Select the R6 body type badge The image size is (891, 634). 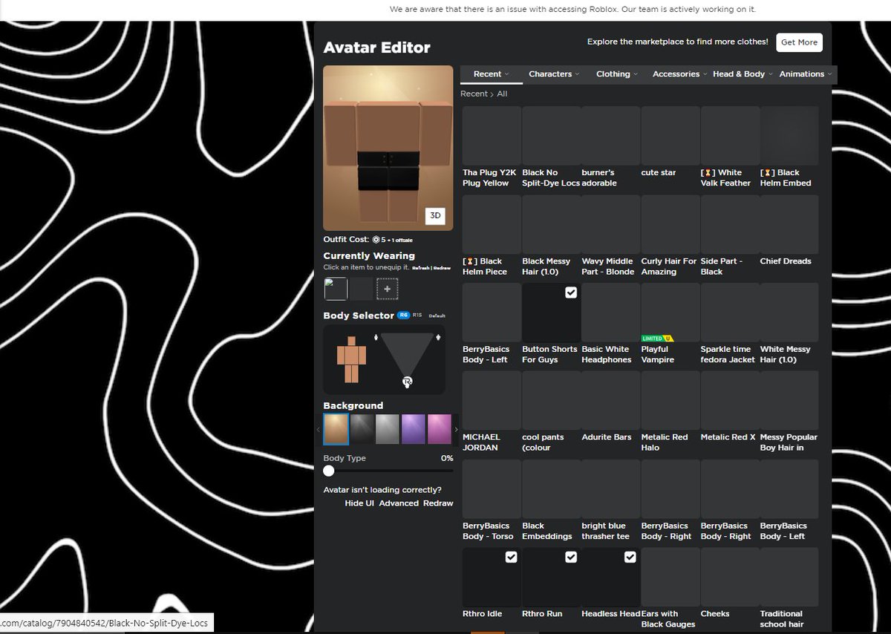(x=403, y=316)
